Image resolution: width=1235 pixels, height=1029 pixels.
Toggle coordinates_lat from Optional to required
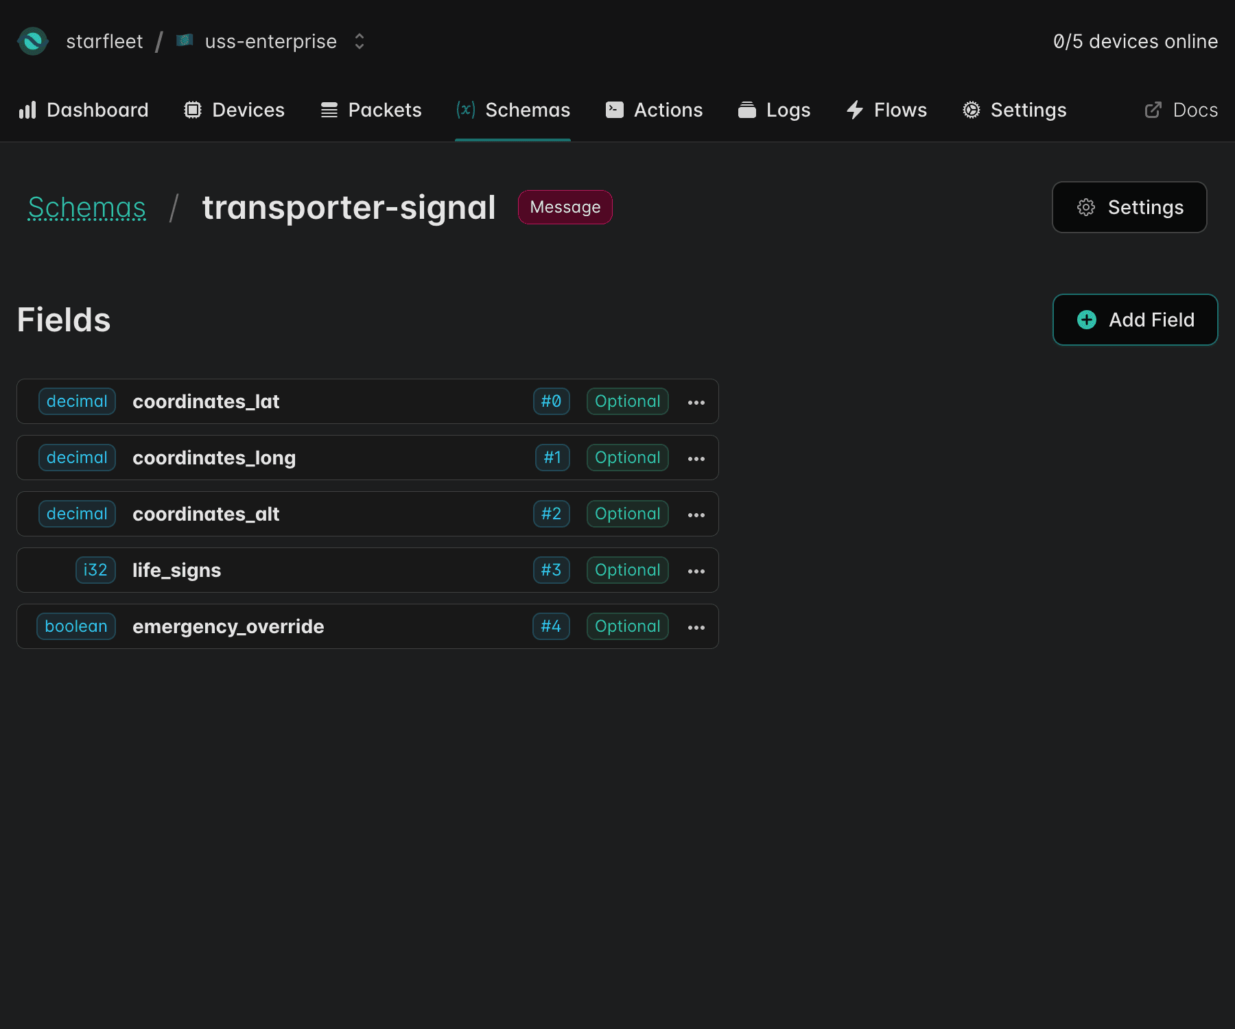(626, 401)
